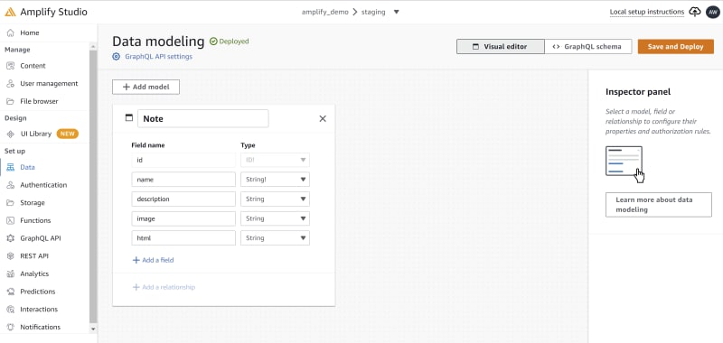Open the staging environment dropdown
Screen dimensions: 723x343
(x=397, y=12)
